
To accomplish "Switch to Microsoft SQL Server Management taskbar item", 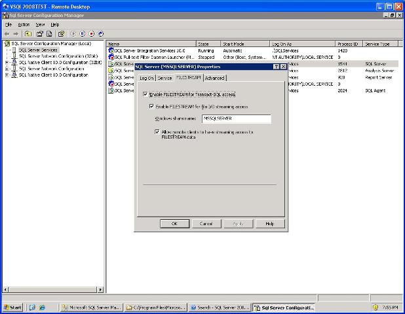I will (x=92, y=307).
